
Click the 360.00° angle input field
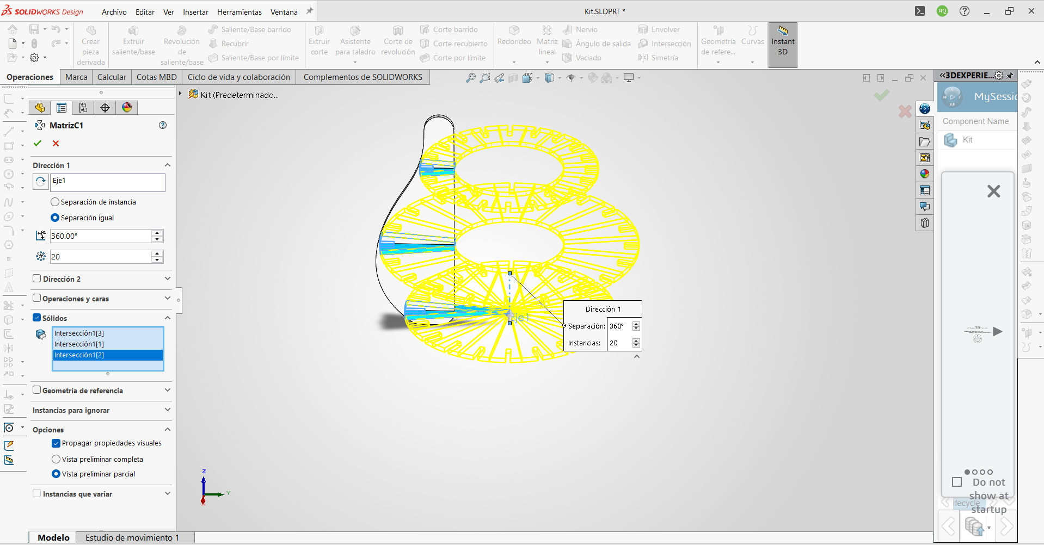coord(101,236)
